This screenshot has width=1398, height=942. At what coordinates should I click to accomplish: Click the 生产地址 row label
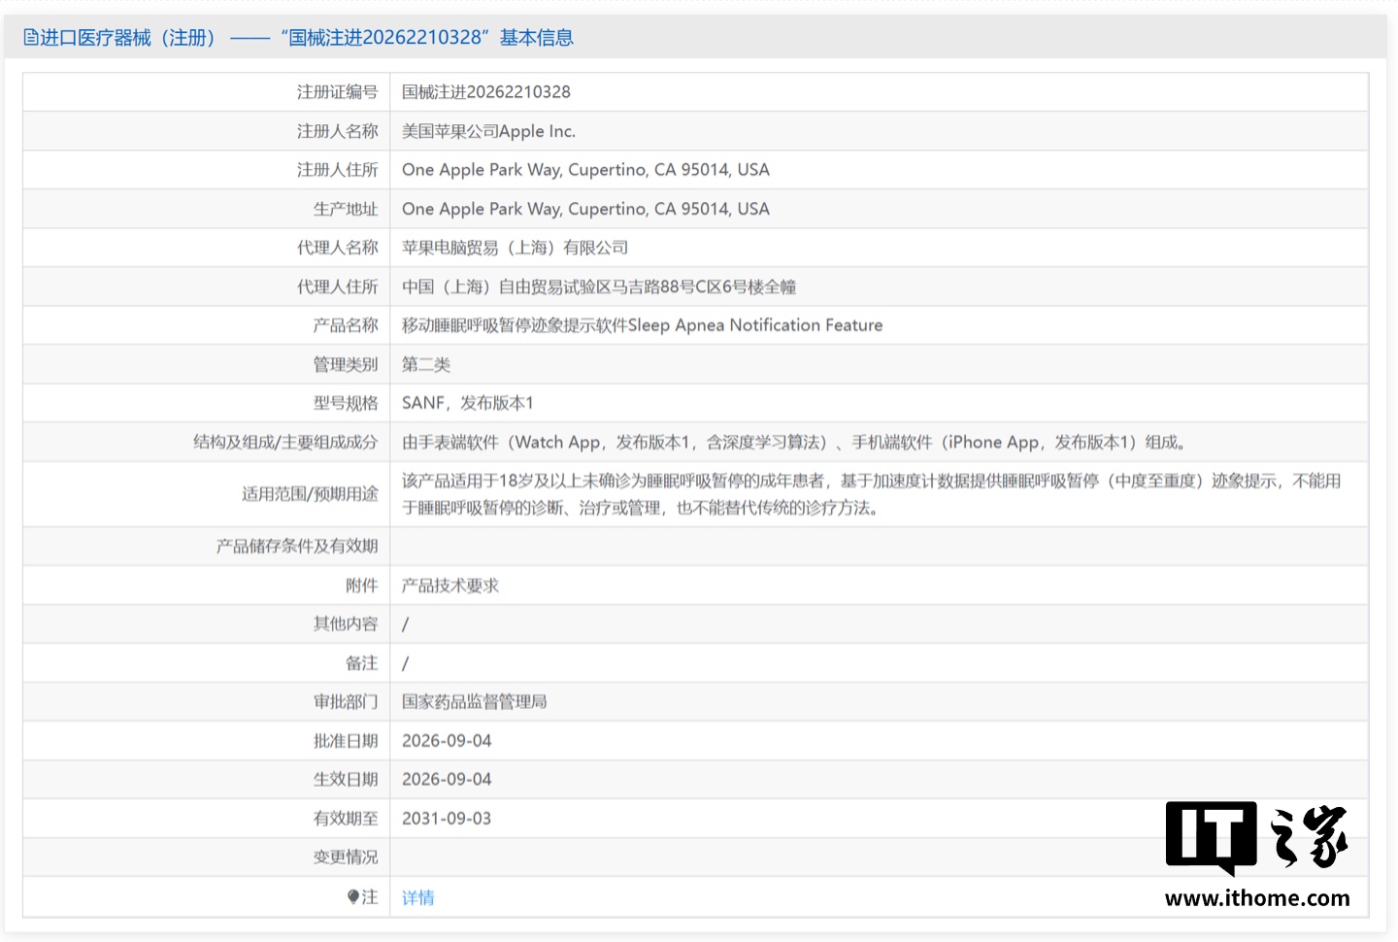(x=346, y=209)
